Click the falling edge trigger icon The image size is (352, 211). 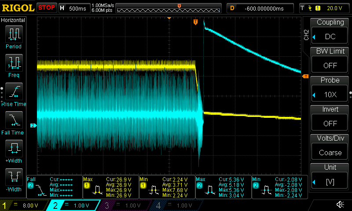(310, 8)
